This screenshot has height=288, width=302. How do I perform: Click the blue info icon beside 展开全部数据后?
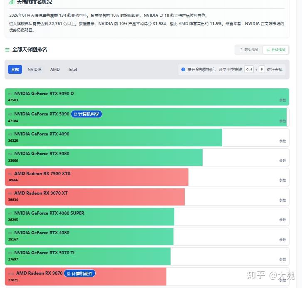tap(183, 69)
